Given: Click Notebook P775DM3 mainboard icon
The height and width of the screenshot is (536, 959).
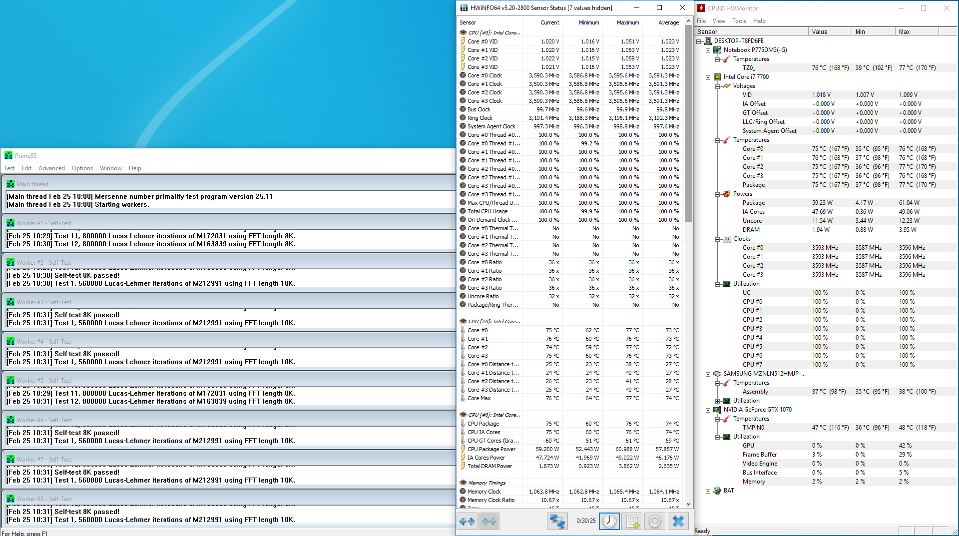Looking at the screenshot, I should coord(717,50).
